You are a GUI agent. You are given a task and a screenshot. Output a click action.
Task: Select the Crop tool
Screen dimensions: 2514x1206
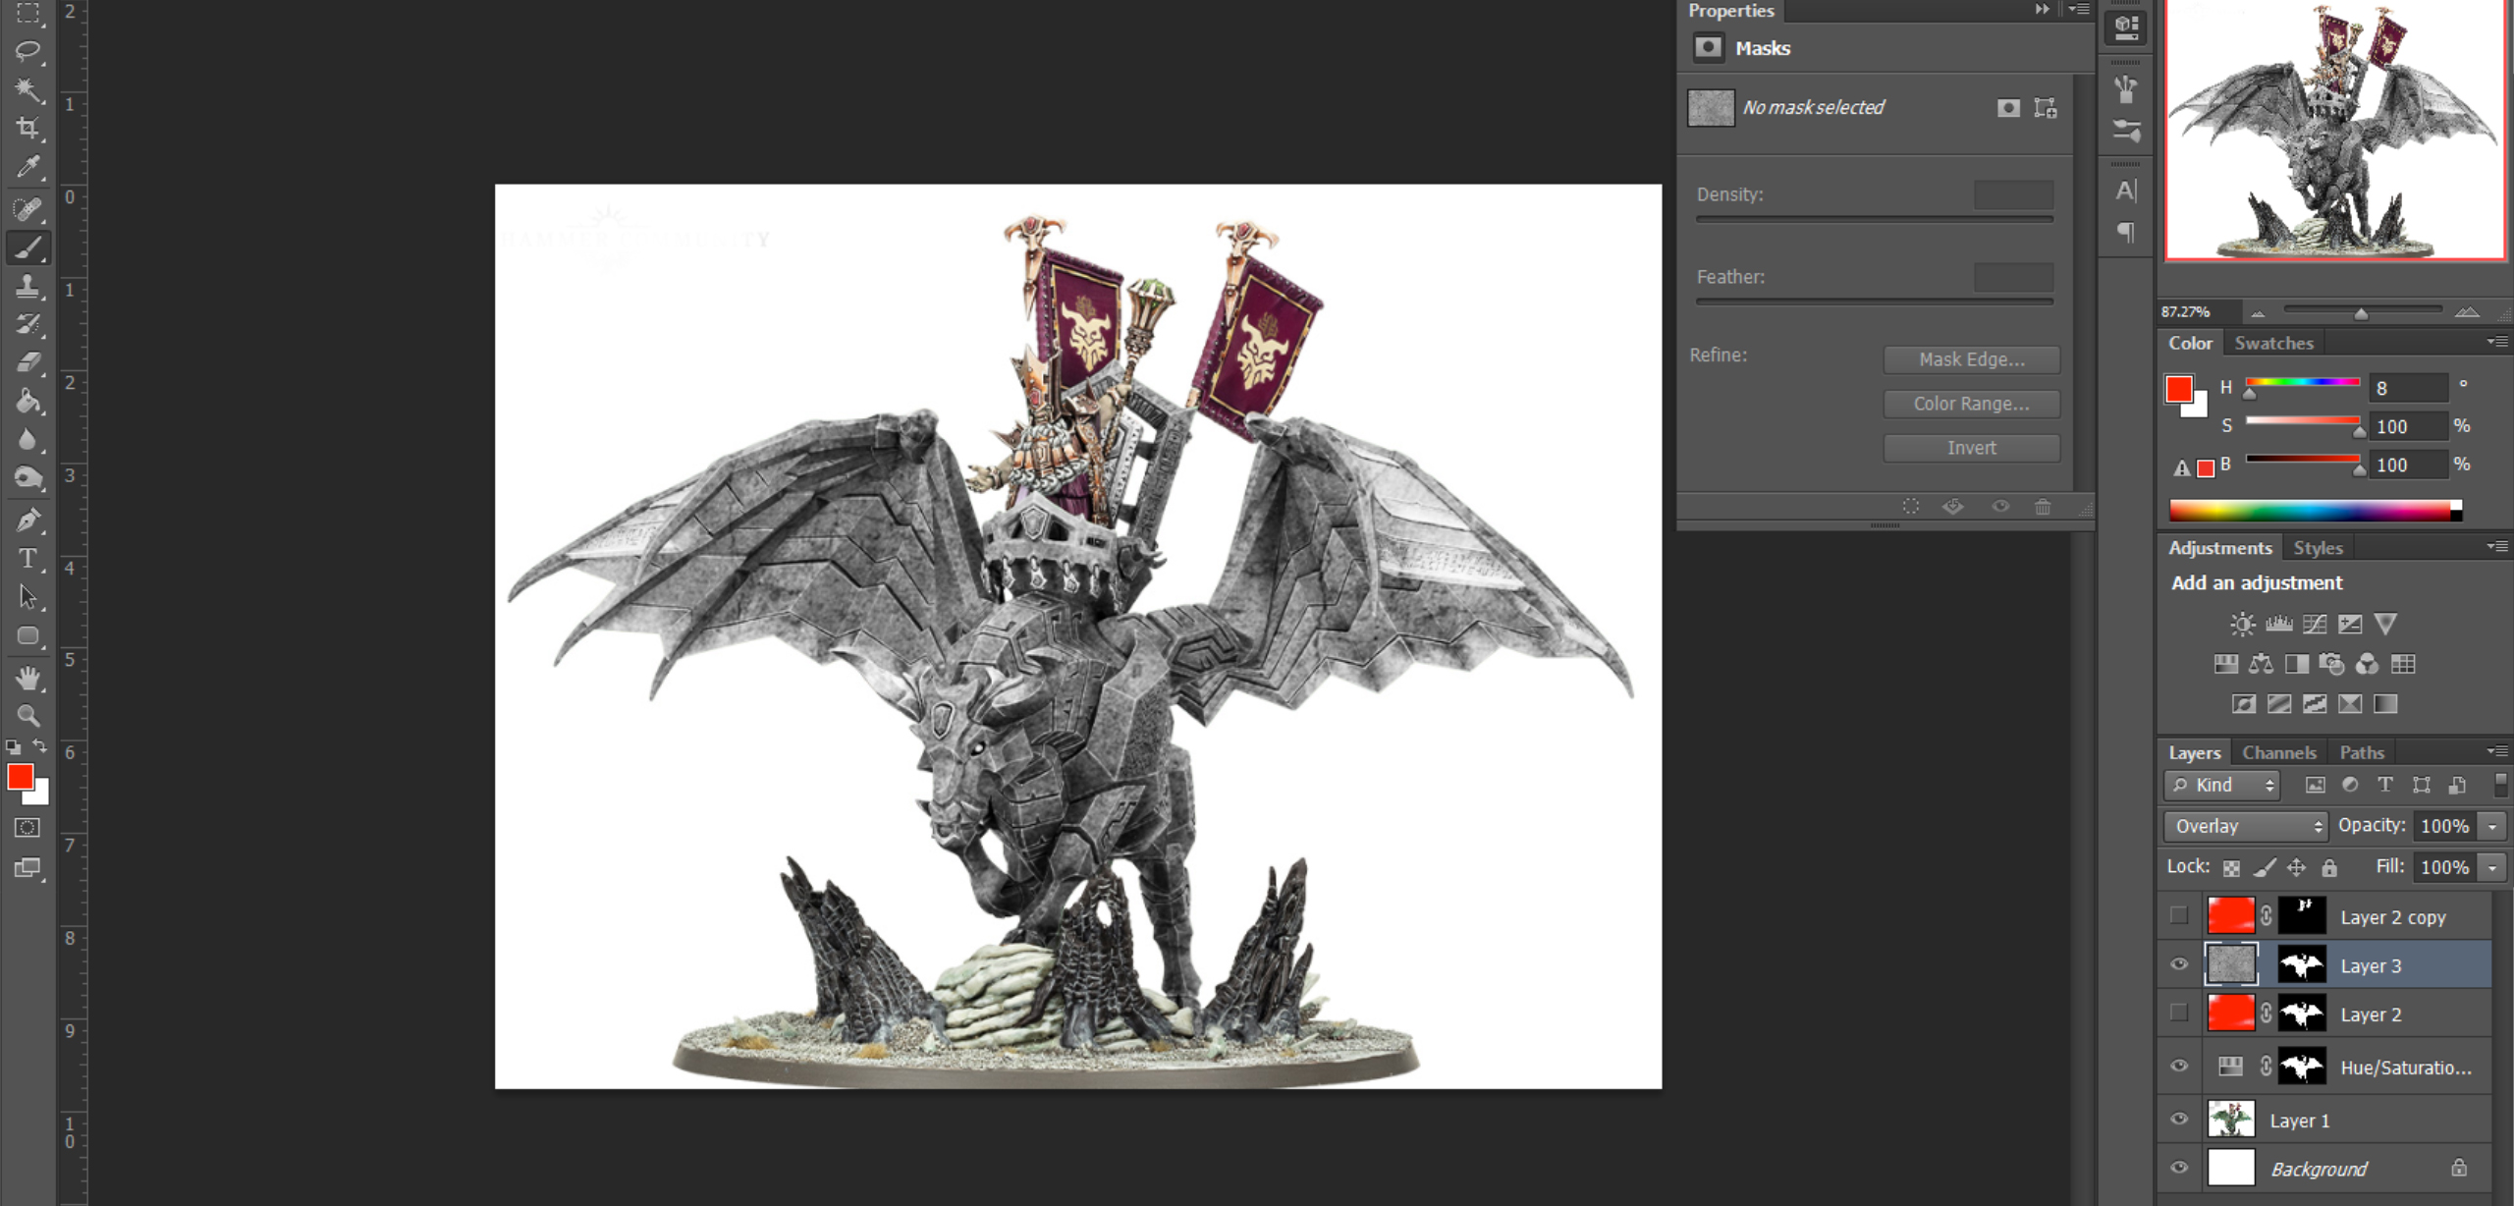pyautogui.click(x=27, y=128)
